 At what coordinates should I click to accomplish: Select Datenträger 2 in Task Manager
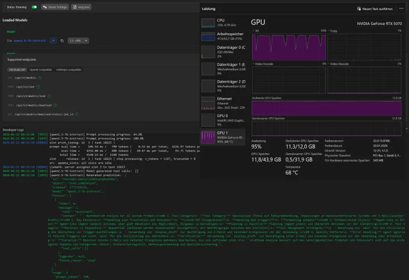(x=223, y=86)
